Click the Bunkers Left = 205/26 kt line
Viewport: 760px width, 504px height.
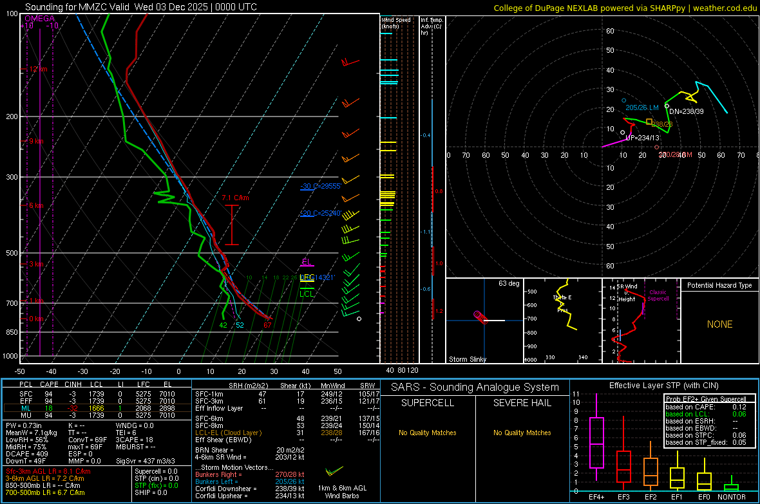point(250,481)
